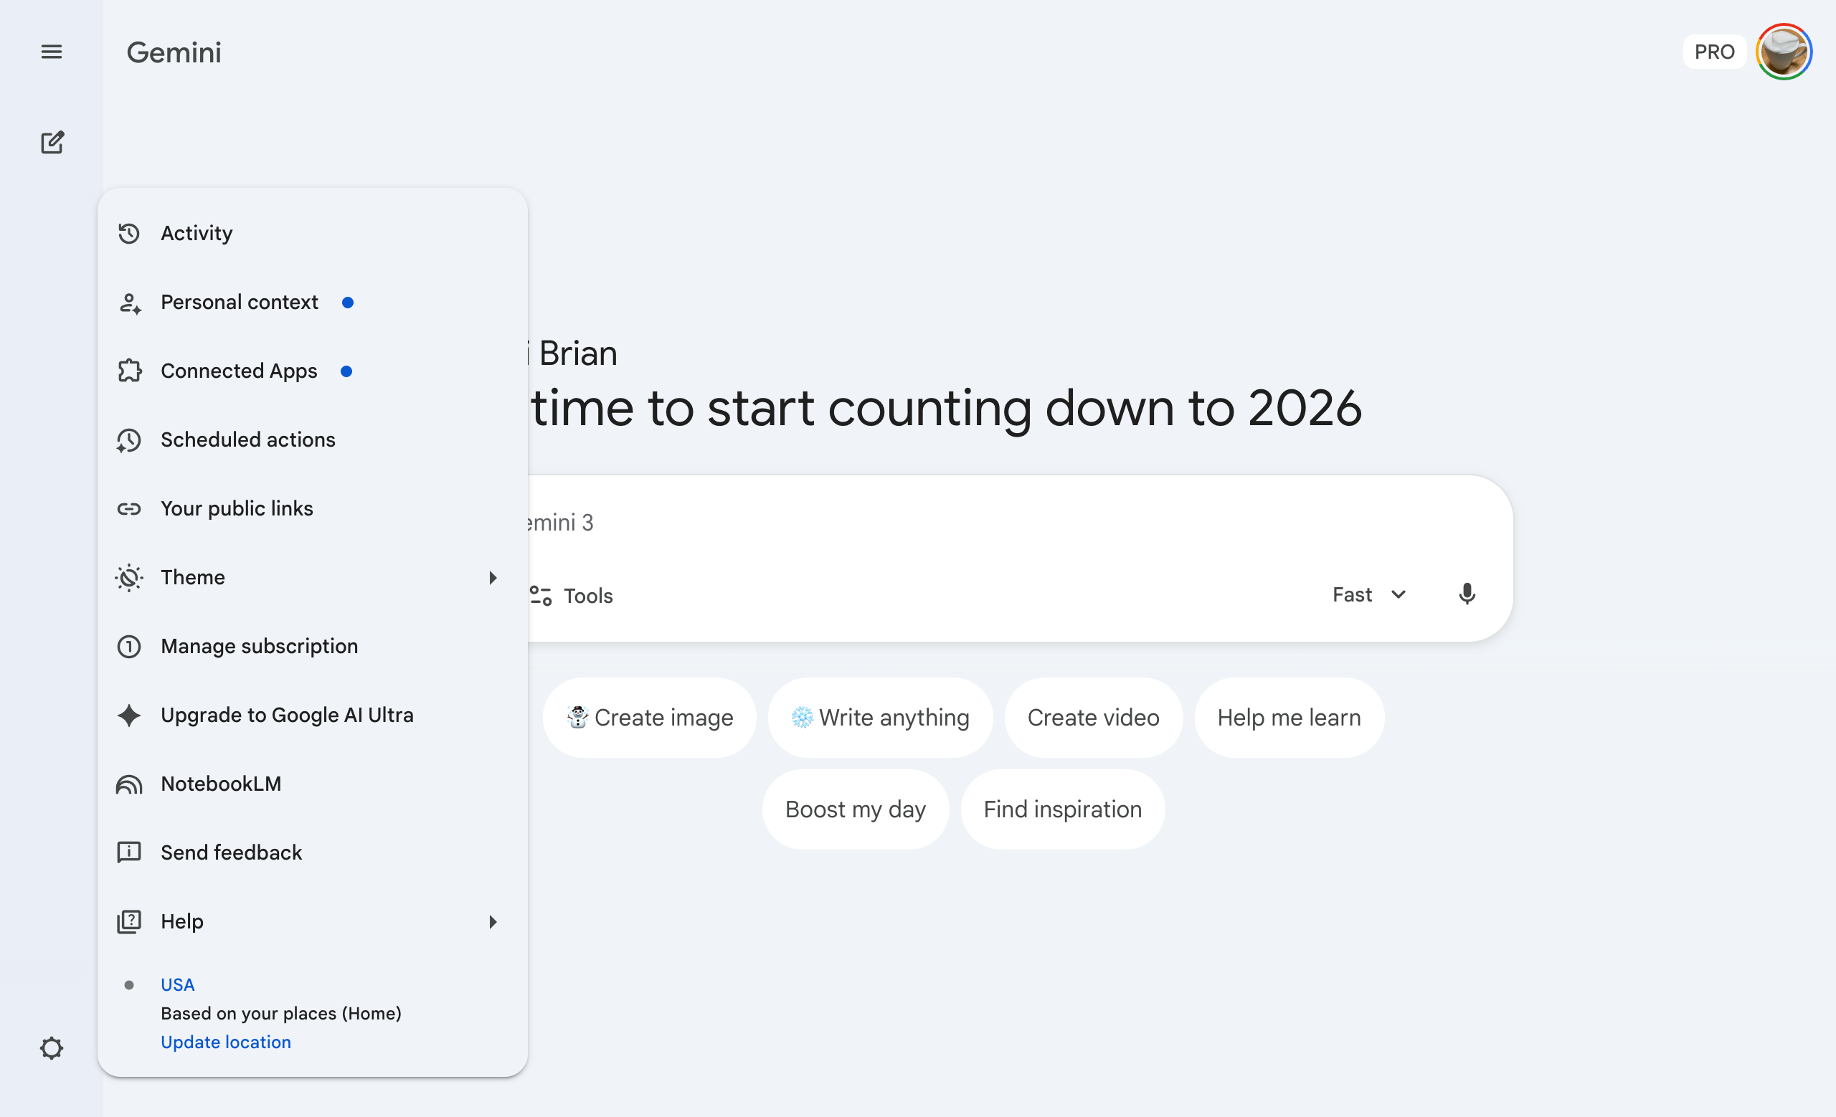Open the Tools sliders icon

click(540, 596)
